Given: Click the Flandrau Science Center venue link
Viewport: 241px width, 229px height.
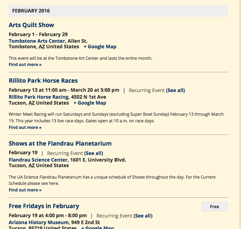Looking at the screenshot, I should [38, 160].
